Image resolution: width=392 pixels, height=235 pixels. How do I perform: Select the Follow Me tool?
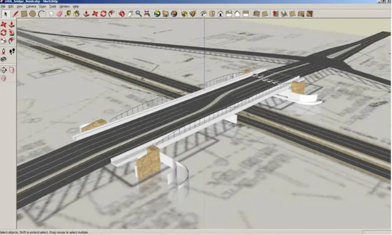pos(12,32)
